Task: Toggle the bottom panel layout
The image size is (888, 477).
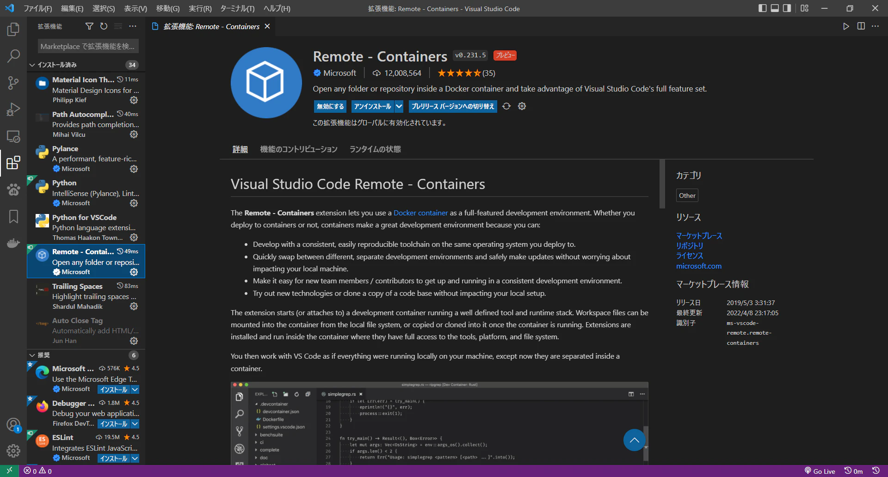Action: tap(775, 8)
